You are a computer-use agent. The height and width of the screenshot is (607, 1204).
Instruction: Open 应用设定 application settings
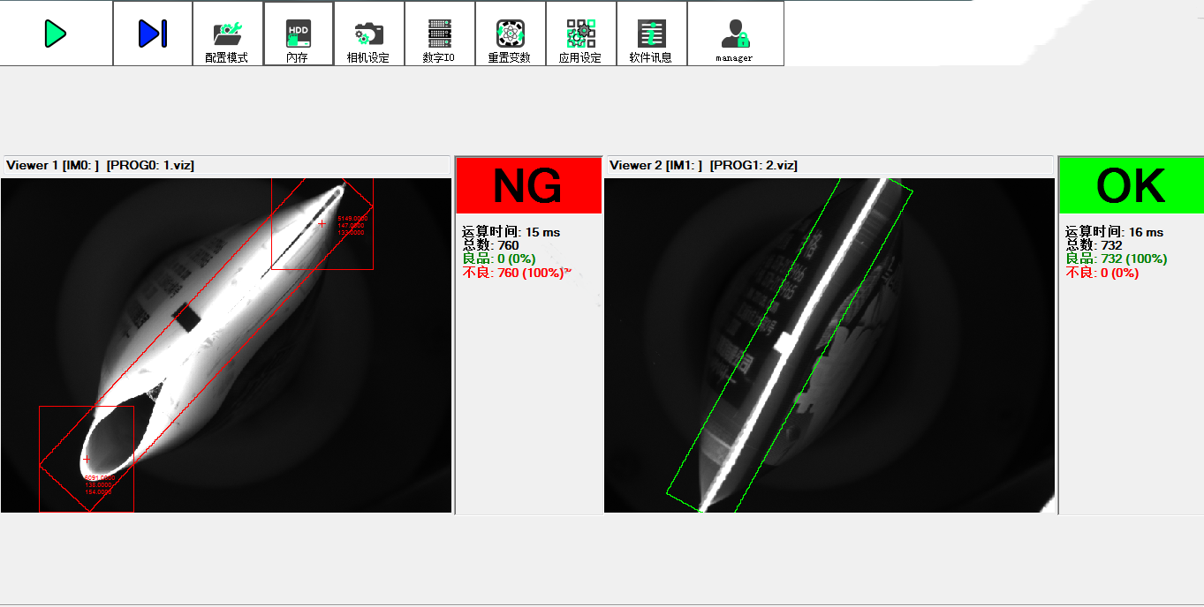pos(580,35)
